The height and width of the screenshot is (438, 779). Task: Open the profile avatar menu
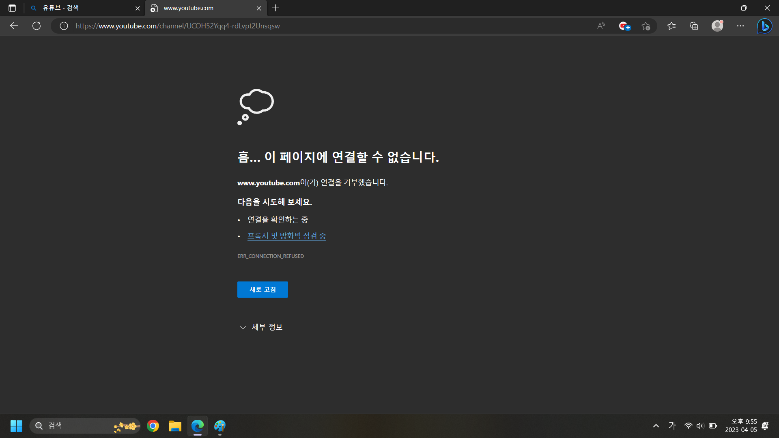(717, 26)
